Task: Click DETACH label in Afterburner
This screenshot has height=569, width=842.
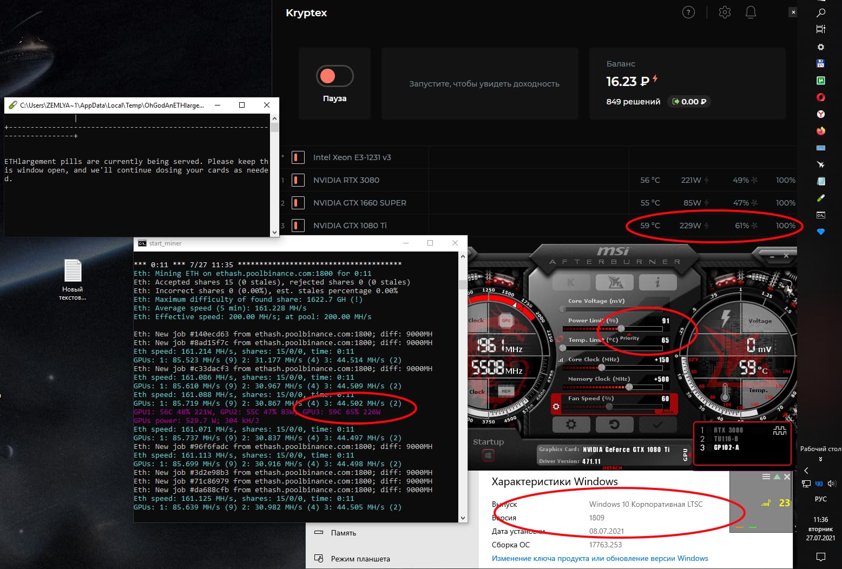Action: 612,468
